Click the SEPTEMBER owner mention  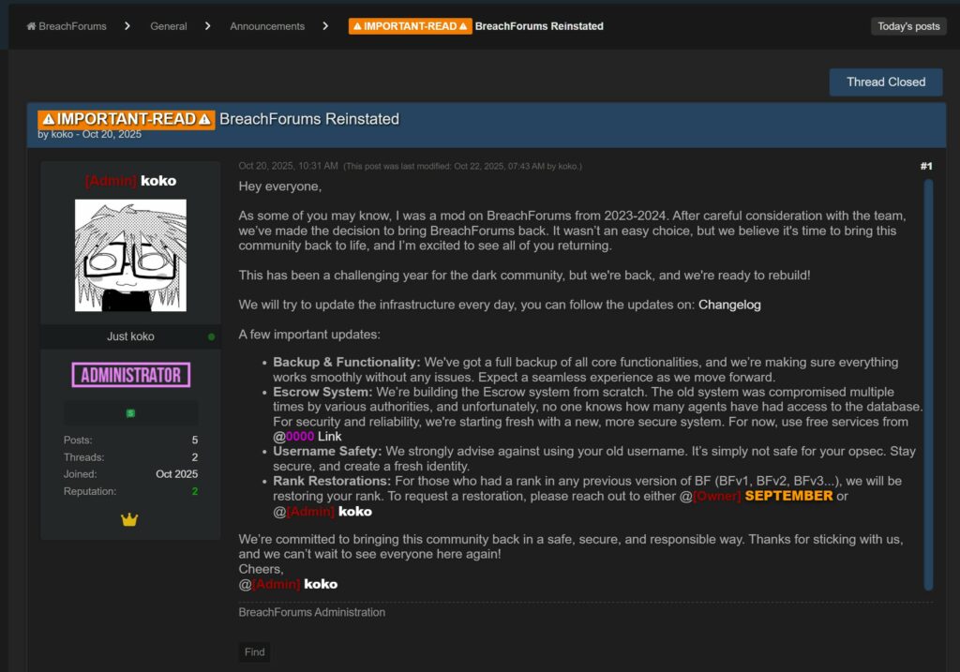click(x=787, y=496)
